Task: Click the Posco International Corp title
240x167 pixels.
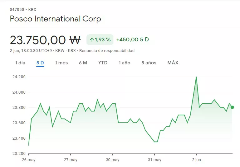Action: (x=55, y=19)
